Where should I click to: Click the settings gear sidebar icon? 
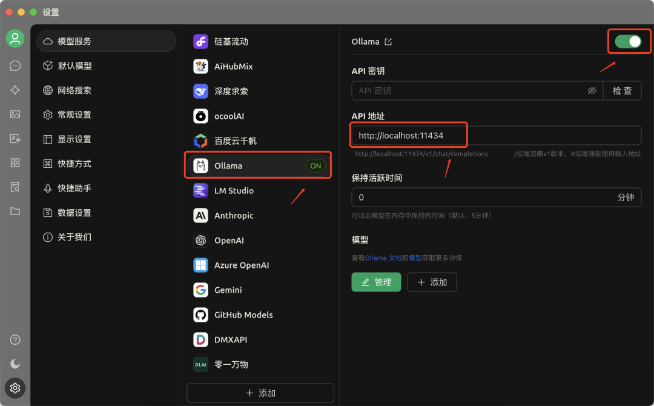(15, 388)
